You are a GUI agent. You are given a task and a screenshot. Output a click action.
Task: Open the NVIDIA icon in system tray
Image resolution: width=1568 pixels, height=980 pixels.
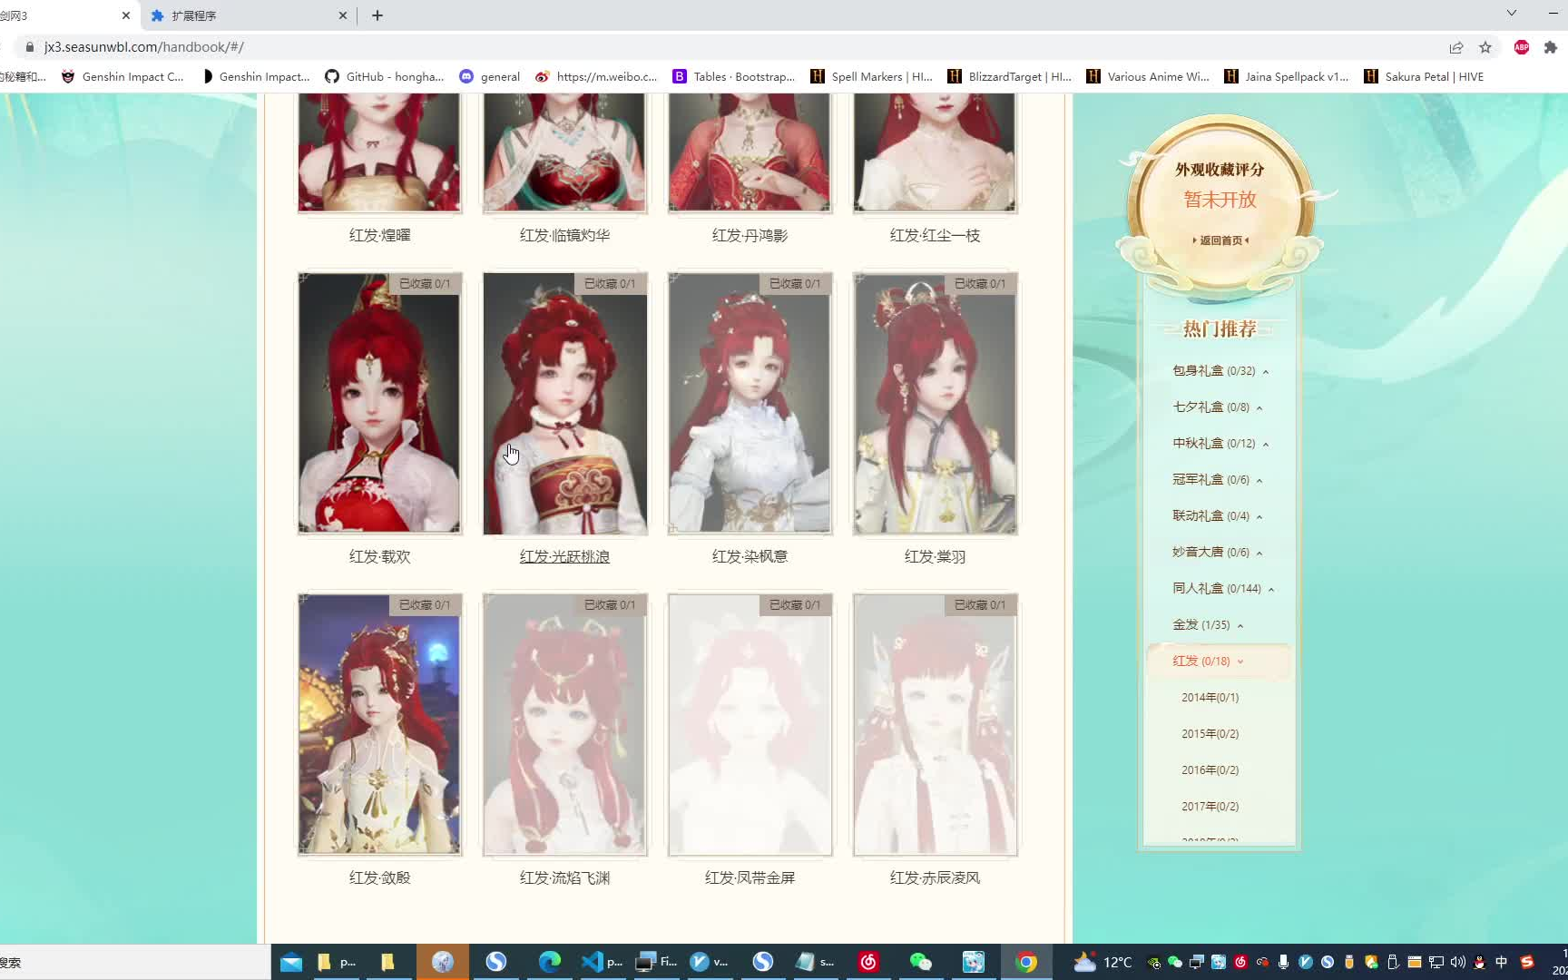[1153, 963]
